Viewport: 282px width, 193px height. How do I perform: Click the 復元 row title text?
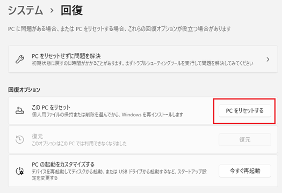coord(38,136)
